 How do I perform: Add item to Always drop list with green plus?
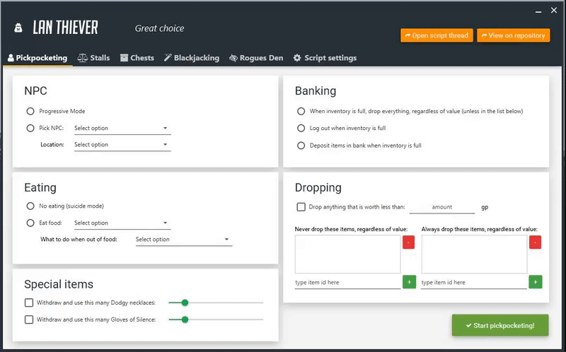click(x=536, y=282)
